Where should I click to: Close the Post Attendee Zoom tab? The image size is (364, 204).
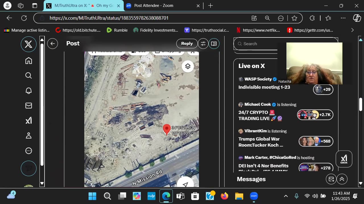tap(198, 6)
